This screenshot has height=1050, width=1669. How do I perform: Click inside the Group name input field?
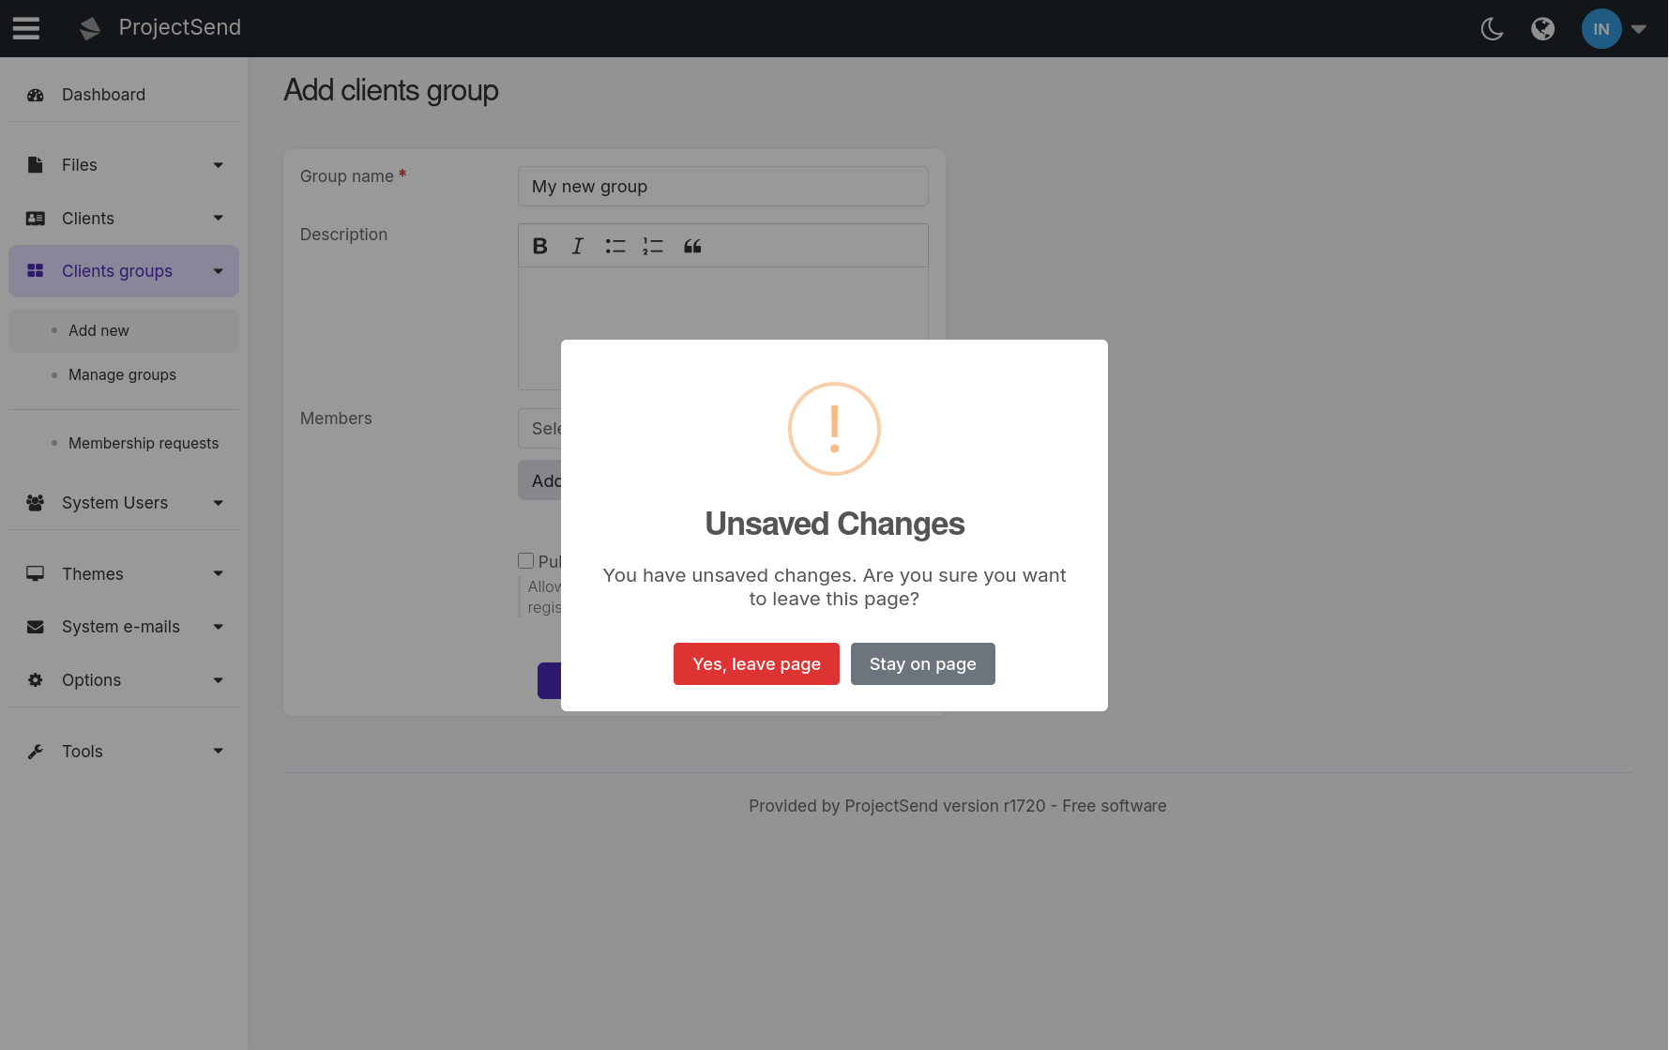(722, 186)
